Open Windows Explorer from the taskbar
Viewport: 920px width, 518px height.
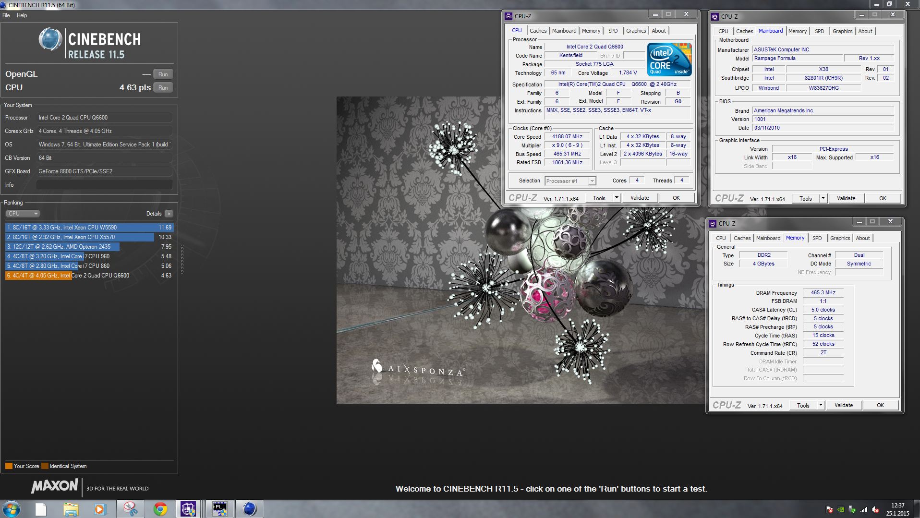point(71,509)
